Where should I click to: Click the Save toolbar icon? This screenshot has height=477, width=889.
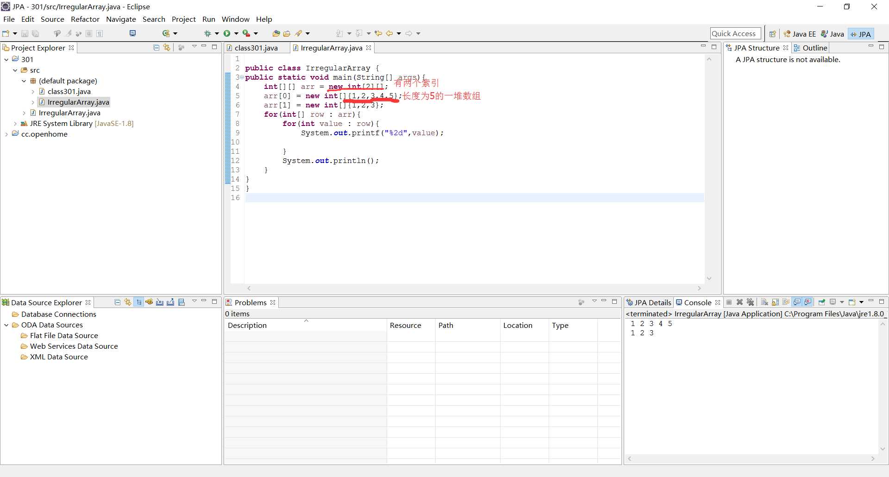(x=25, y=33)
